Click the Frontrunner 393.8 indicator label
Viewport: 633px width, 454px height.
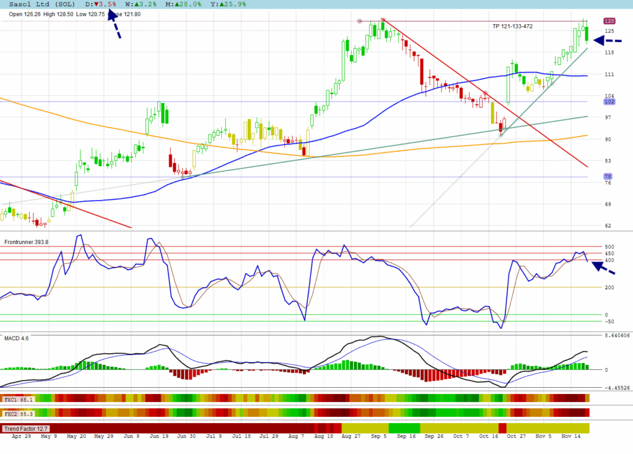click(x=25, y=242)
